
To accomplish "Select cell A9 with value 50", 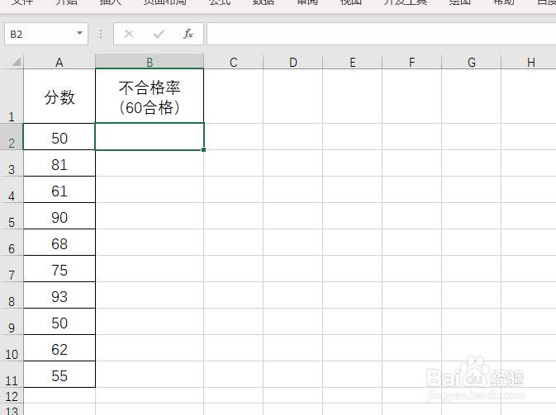I will pos(59,321).
